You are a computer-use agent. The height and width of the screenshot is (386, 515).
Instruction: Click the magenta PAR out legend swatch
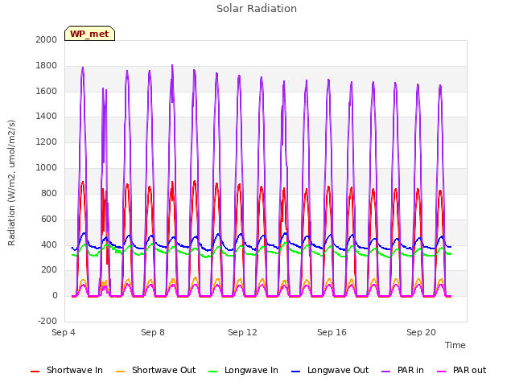click(x=442, y=372)
